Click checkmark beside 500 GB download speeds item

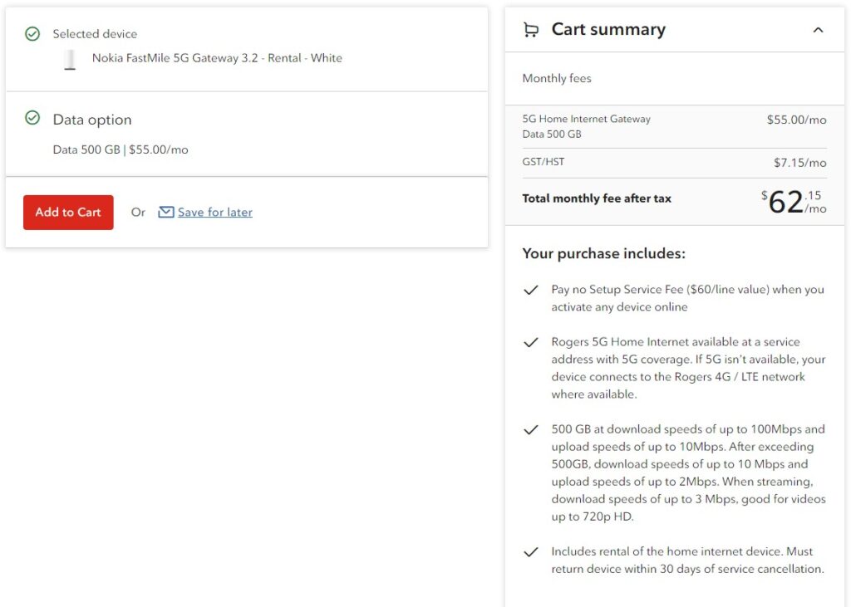pos(530,430)
